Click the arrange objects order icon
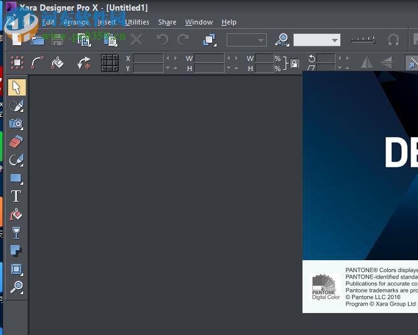Image resolution: width=418 pixels, height=335 pixels. (210, 40)
